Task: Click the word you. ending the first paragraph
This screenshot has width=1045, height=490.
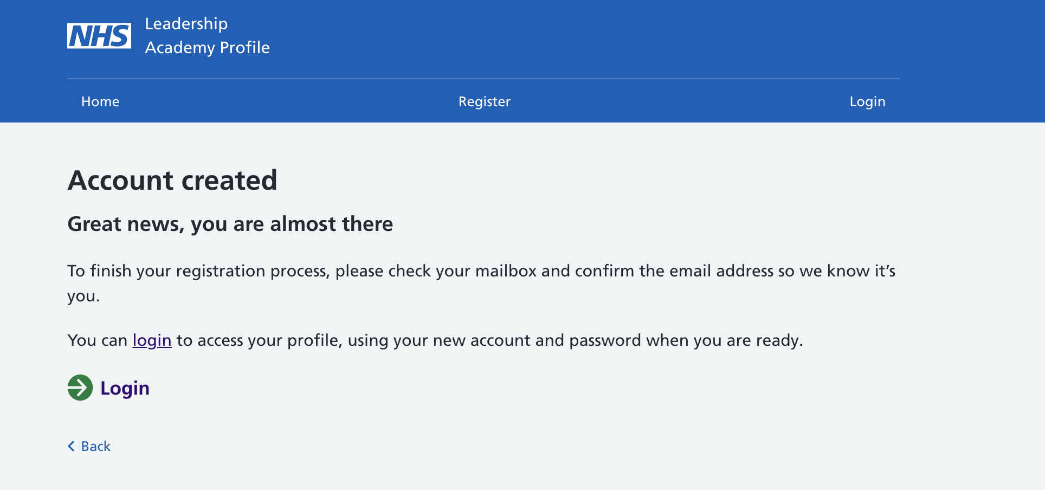Action: point(83,296)
